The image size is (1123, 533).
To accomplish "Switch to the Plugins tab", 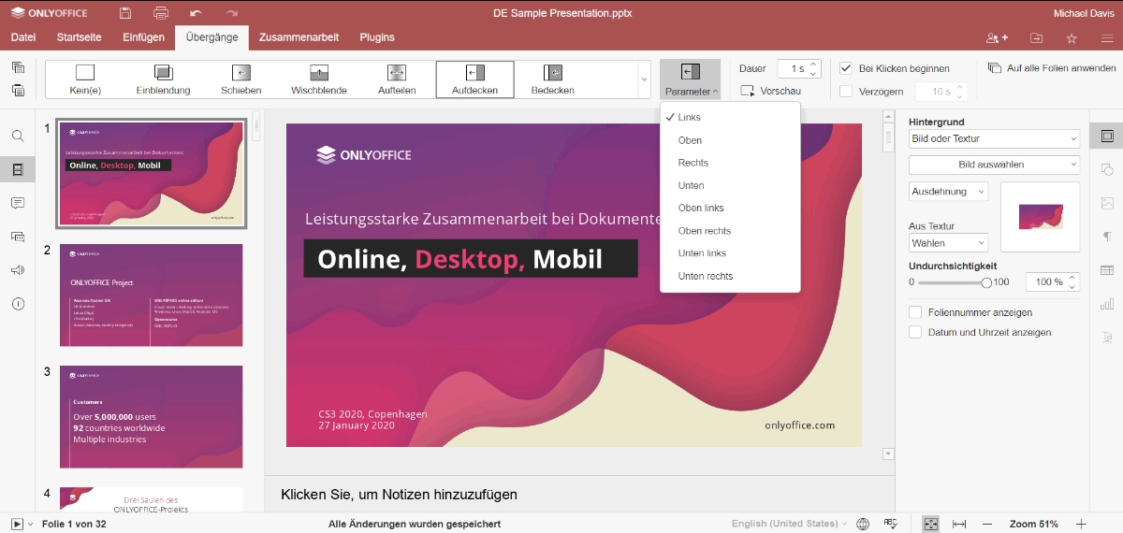I will [376, 37].
